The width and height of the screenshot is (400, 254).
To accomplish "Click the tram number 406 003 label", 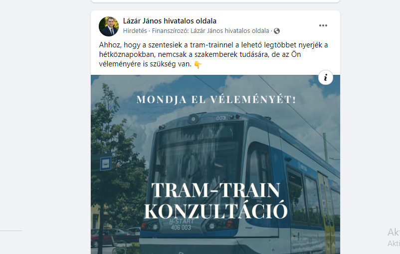I will point(181,227).
